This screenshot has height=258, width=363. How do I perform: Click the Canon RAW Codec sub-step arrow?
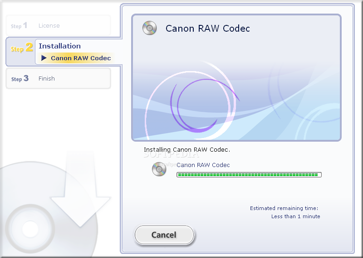click(x=44, y=58)
